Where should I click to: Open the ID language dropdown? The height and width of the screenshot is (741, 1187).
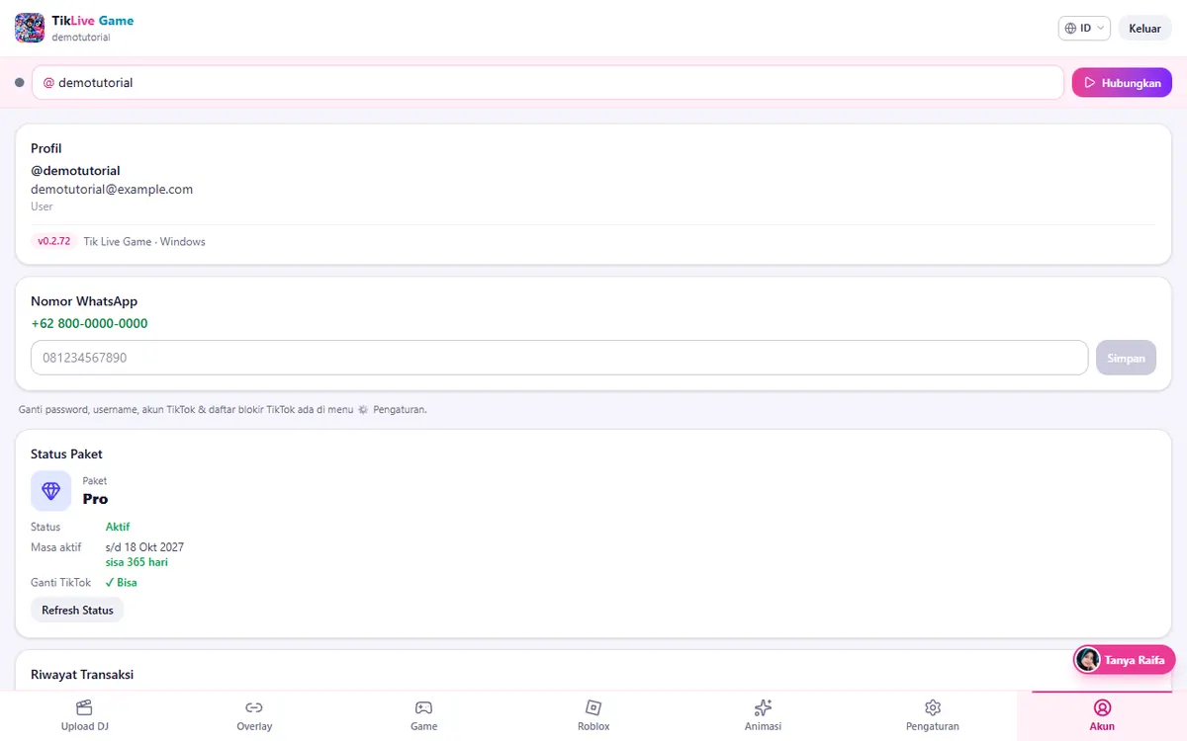coord(1084,29)
